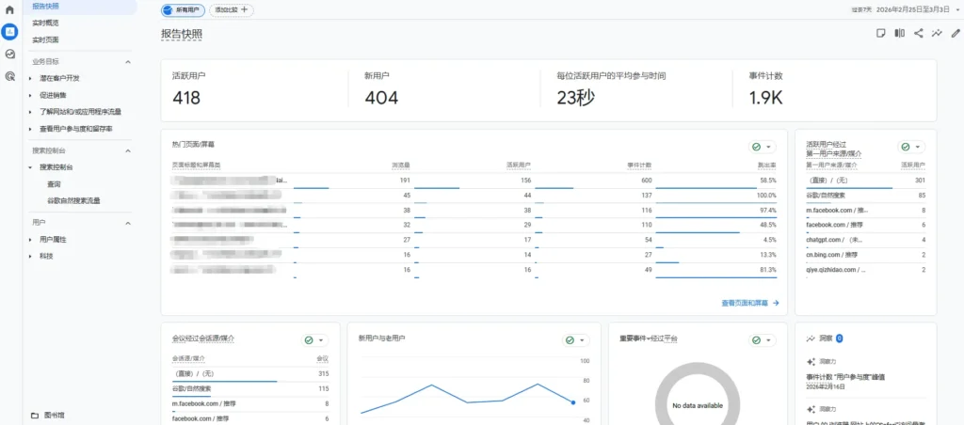Expand the 潜在客户开发 tree item
This screenshot has width=964, height=425.
(30, 79)
